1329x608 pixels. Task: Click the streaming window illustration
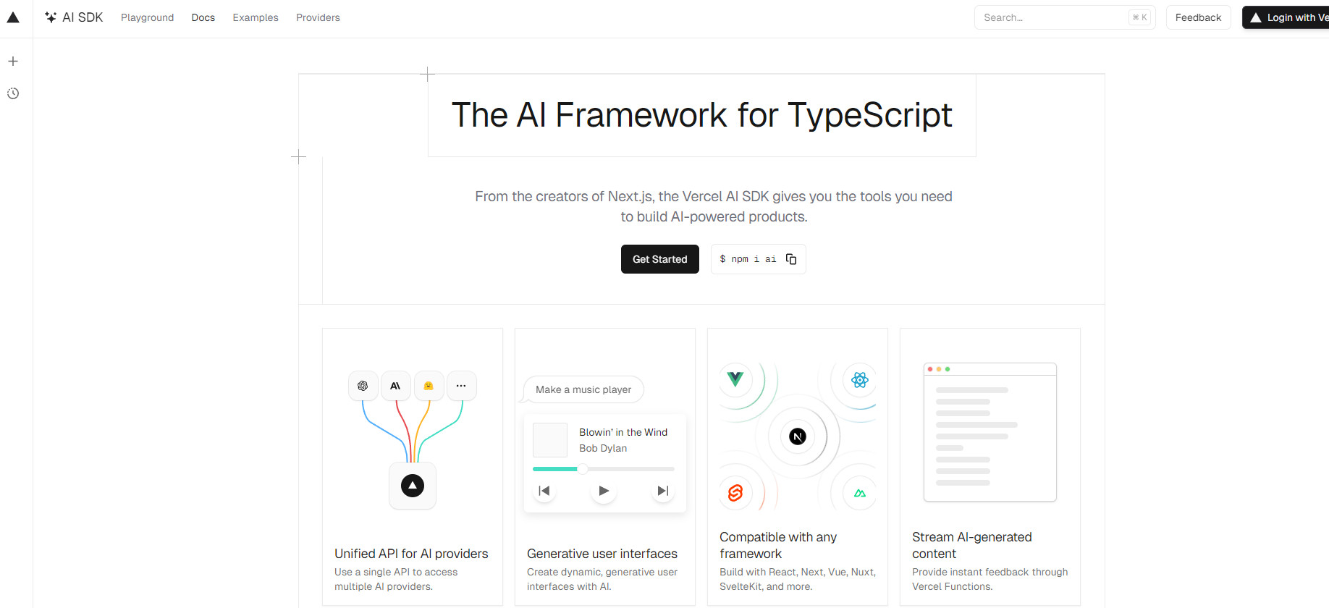[990, 432]
